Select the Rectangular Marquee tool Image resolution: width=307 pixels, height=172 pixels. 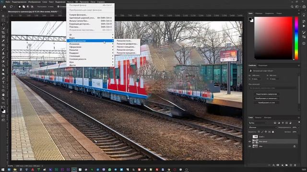(3, 20)
